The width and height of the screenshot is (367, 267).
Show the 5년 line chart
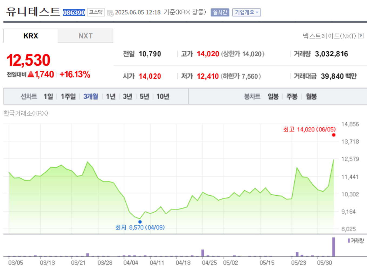click(x=144, y=96)
